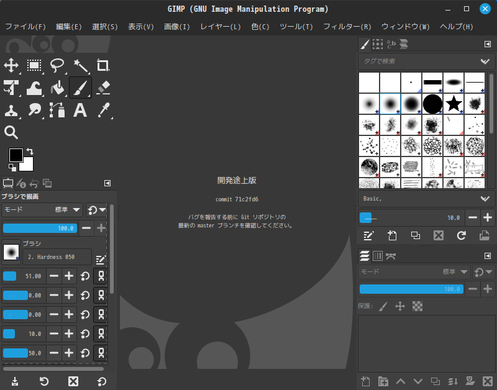Toggle position and size lock for layer
497x390 pixels.
(x=400, y=306)
